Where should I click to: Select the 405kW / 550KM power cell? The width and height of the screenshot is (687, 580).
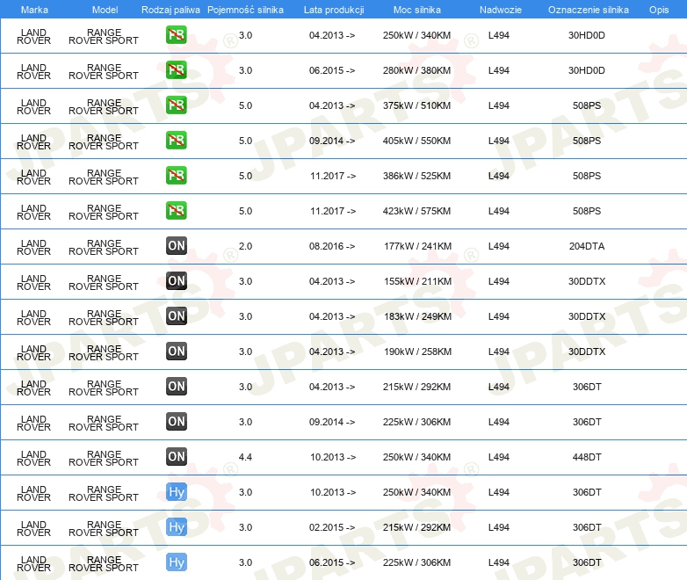tap(416, 141)
